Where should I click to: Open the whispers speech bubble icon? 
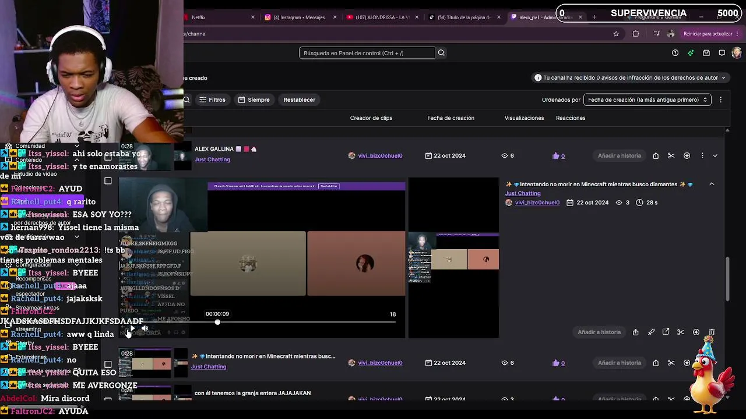coord(722,53)
